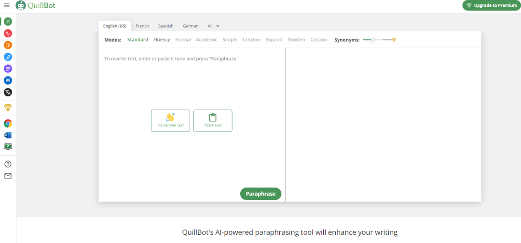Select Simple mode
Viewport: 521px width, 243px height.
click(230, 40)
